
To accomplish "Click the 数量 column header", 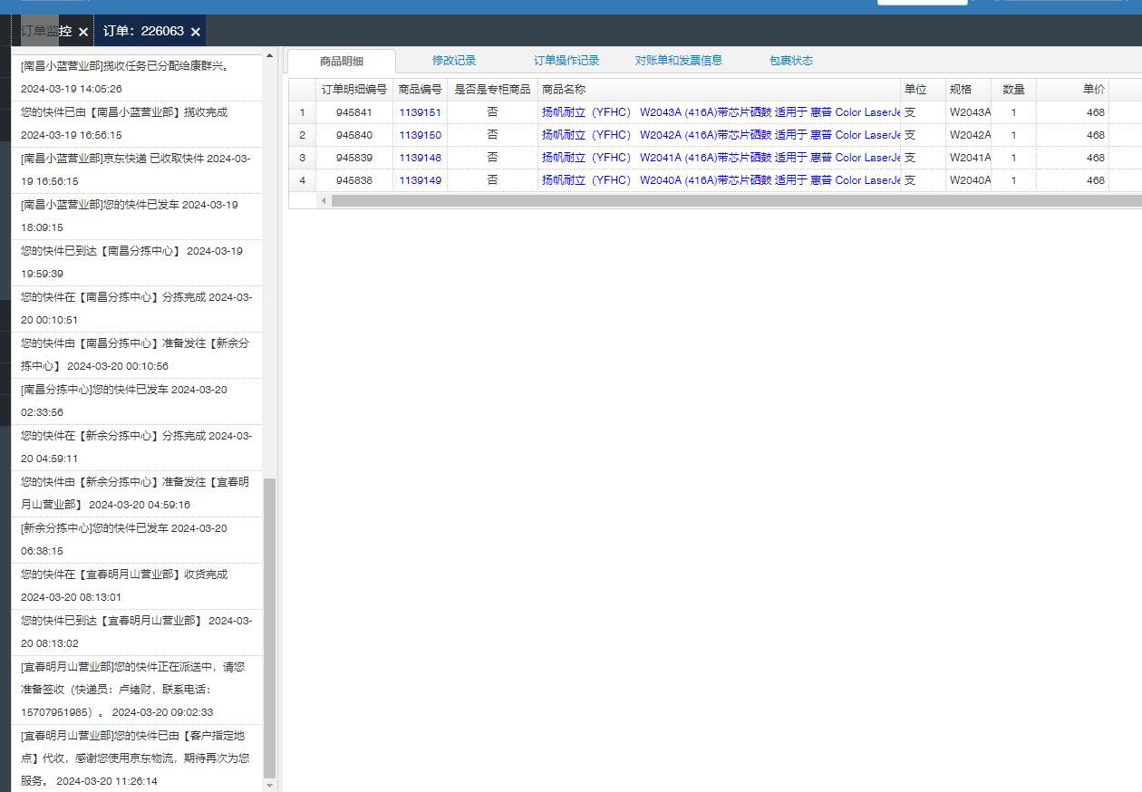I will (1014, 90).
